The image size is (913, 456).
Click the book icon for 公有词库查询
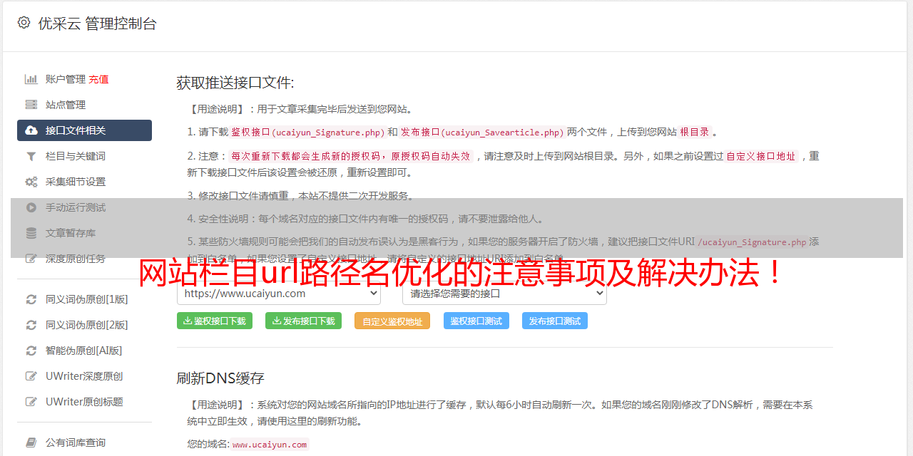pos(31,442)
